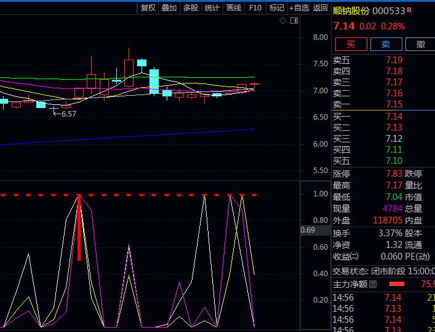Select 买三 price 7.12
The width and height of the screenshot is (435, 332).
click(x=394, y=139)
